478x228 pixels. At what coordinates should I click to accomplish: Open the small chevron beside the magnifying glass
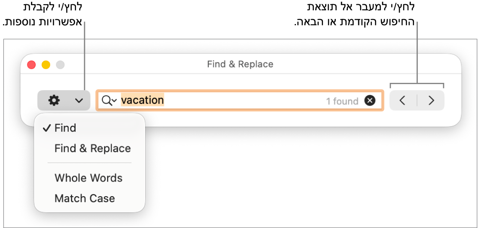point(114,101)
